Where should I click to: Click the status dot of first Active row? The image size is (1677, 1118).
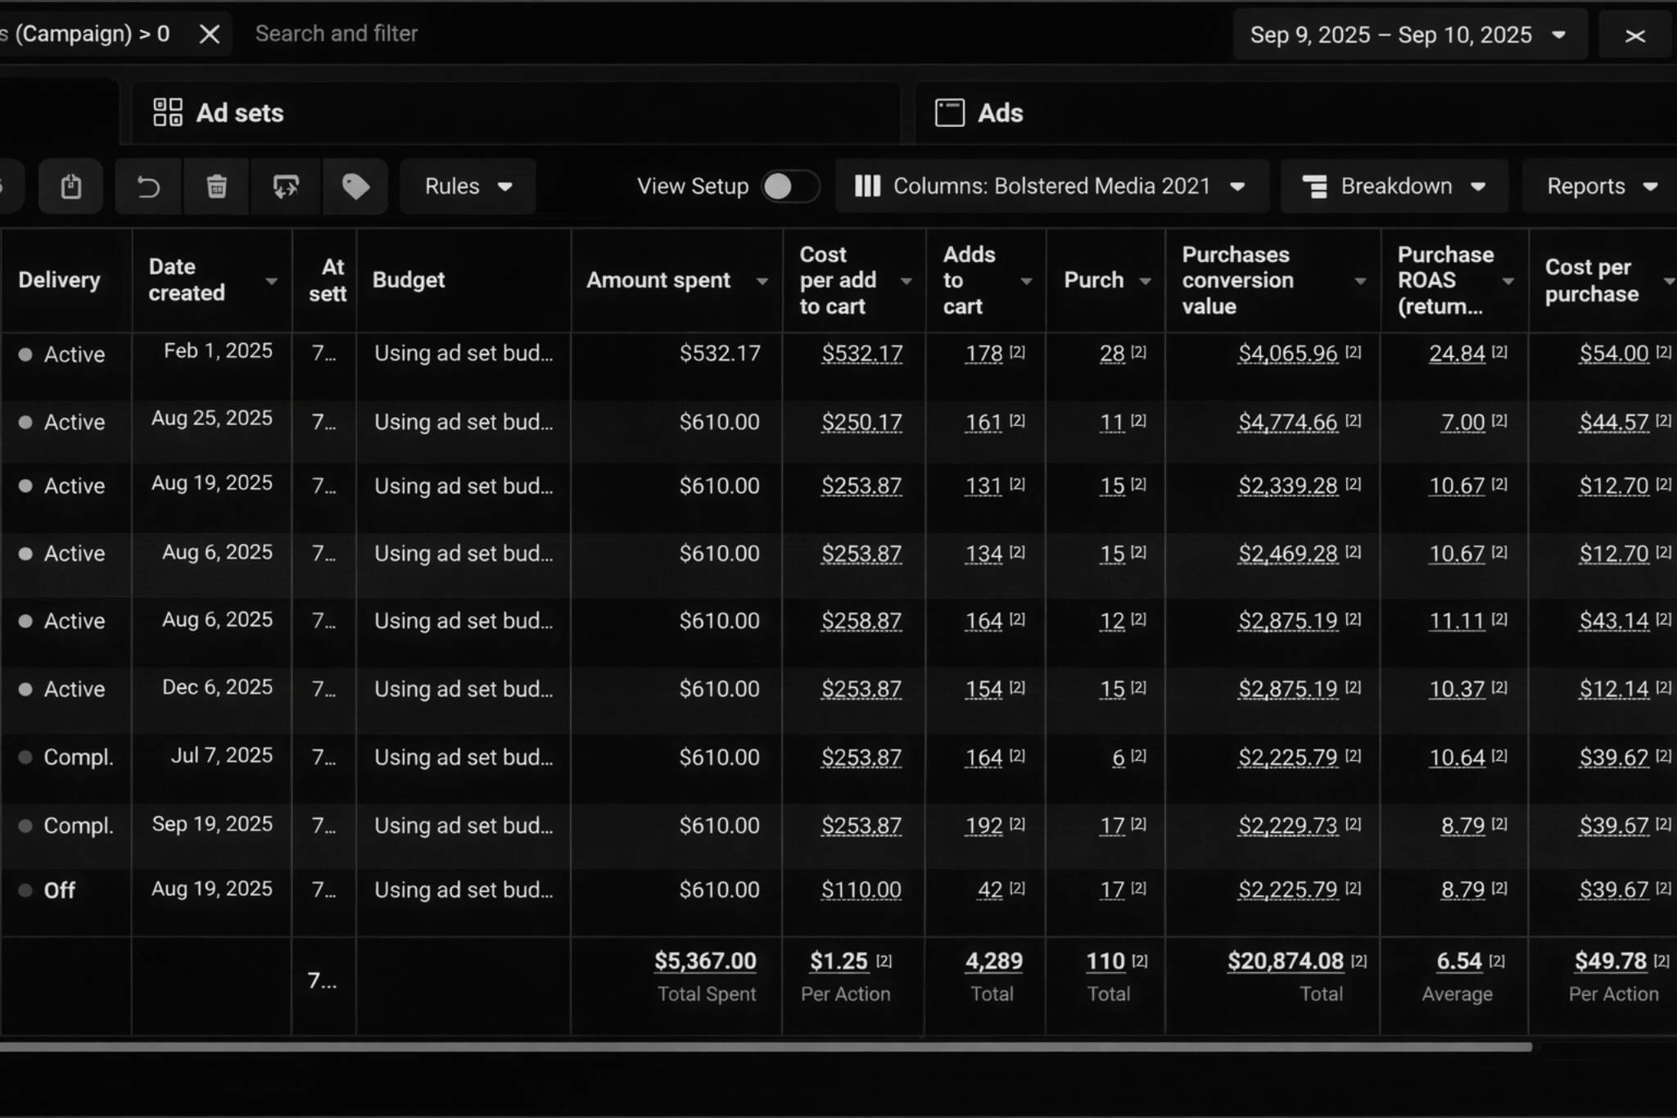[x=25, y=355]
